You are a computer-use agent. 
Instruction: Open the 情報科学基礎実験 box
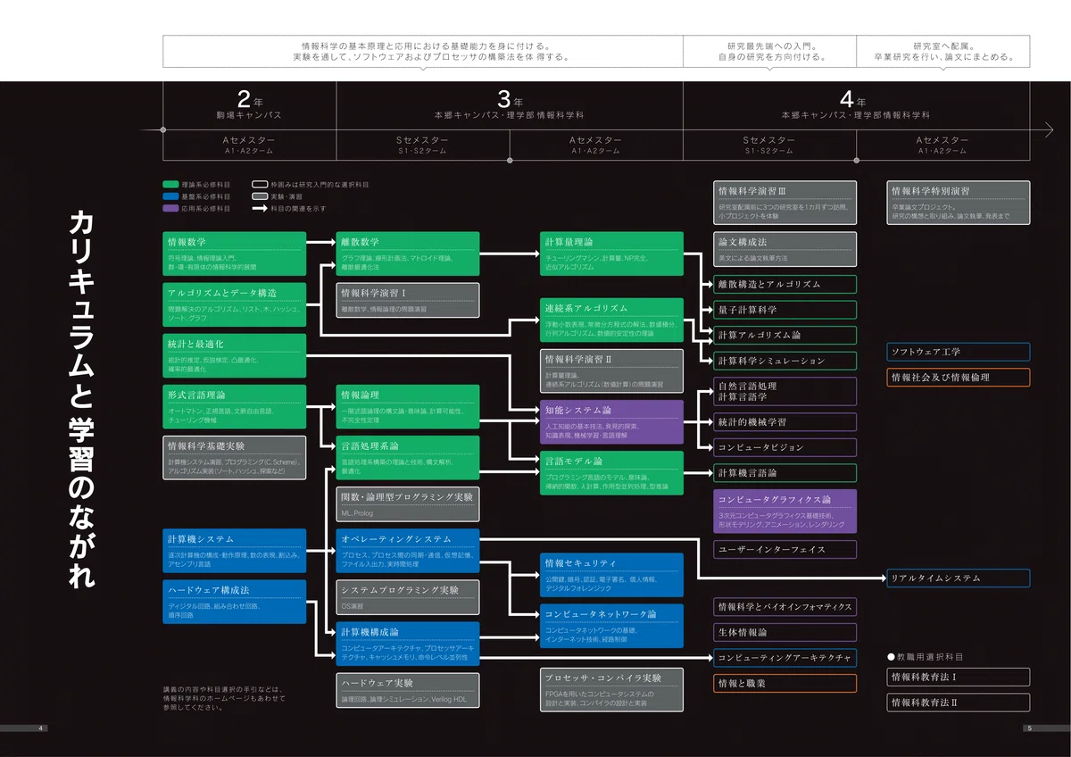pyautogui.click(x=235, y=457)
